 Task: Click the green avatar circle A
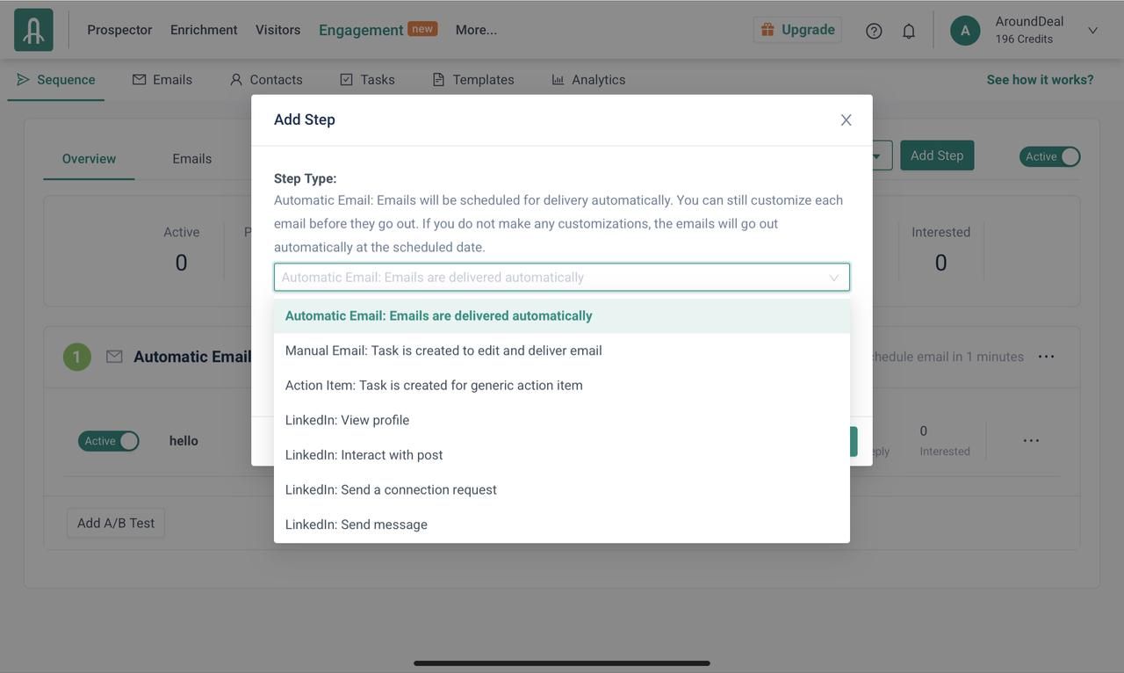pyautogui.click(x=965, y=30)
